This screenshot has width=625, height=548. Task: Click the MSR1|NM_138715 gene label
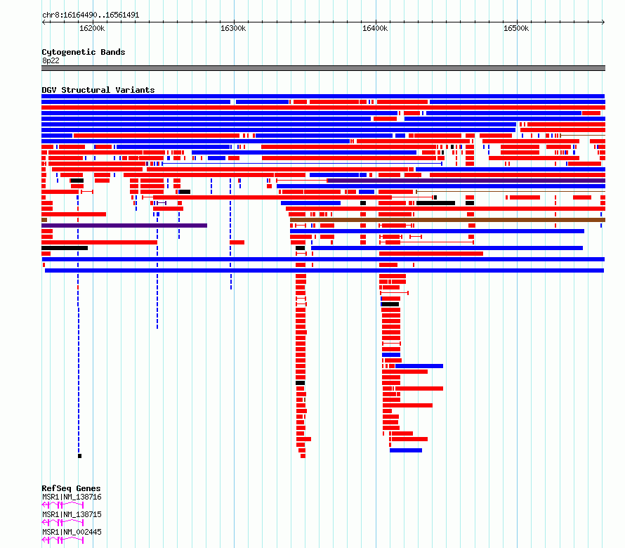click(72, 514)
